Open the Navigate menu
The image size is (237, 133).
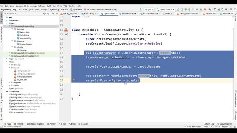19,6
